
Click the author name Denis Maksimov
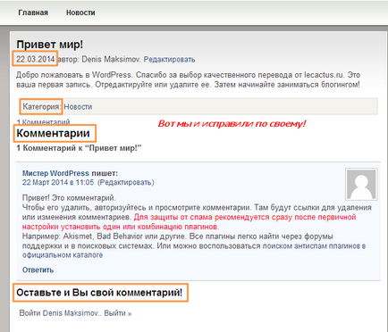click(111, 60)
